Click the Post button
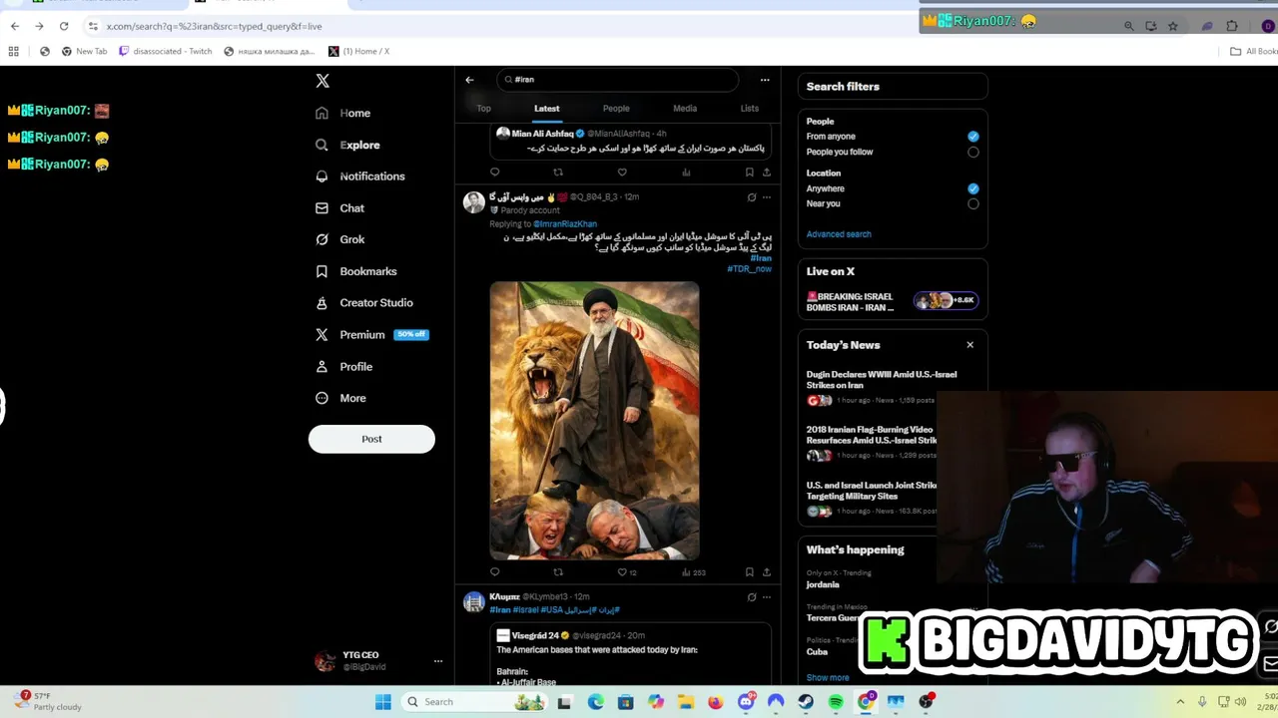This screenshot has width=1278, height=718. coord(371,439)
